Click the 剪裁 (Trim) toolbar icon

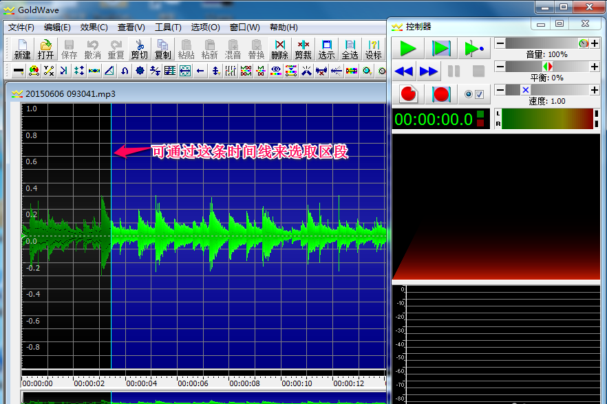pos(303,49)
